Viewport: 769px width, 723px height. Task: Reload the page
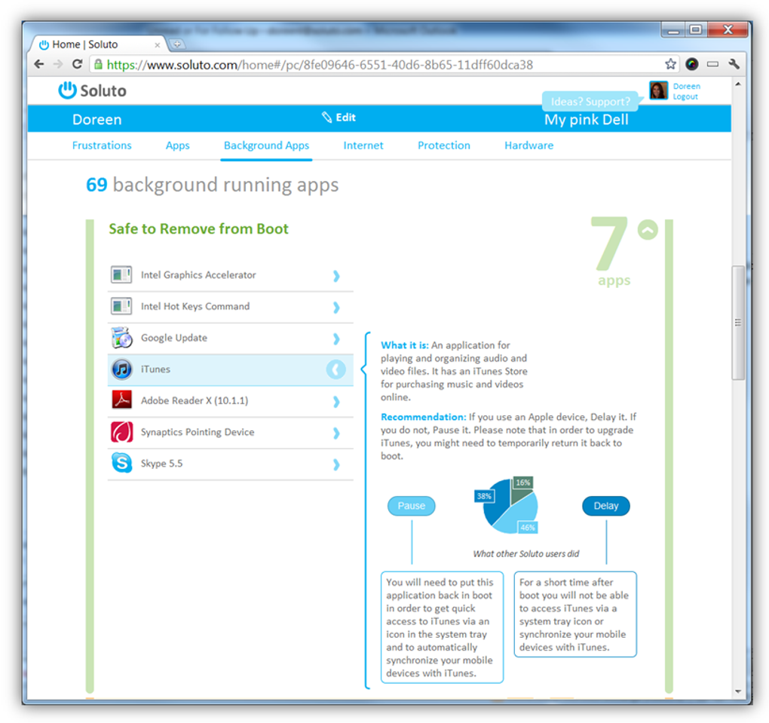(x=77, y=64)
